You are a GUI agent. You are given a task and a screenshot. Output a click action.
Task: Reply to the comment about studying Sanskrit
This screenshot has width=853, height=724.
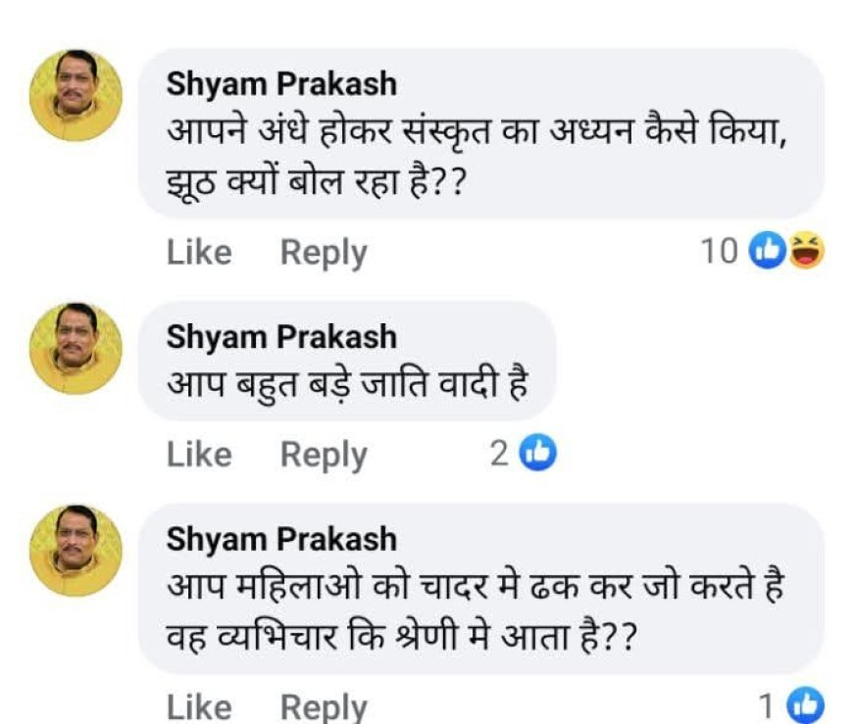pyautogui.click(x=324, y=253)
